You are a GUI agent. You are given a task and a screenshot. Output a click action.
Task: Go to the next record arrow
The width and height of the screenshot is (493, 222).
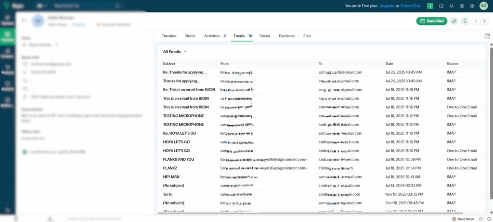coord(483,21)
